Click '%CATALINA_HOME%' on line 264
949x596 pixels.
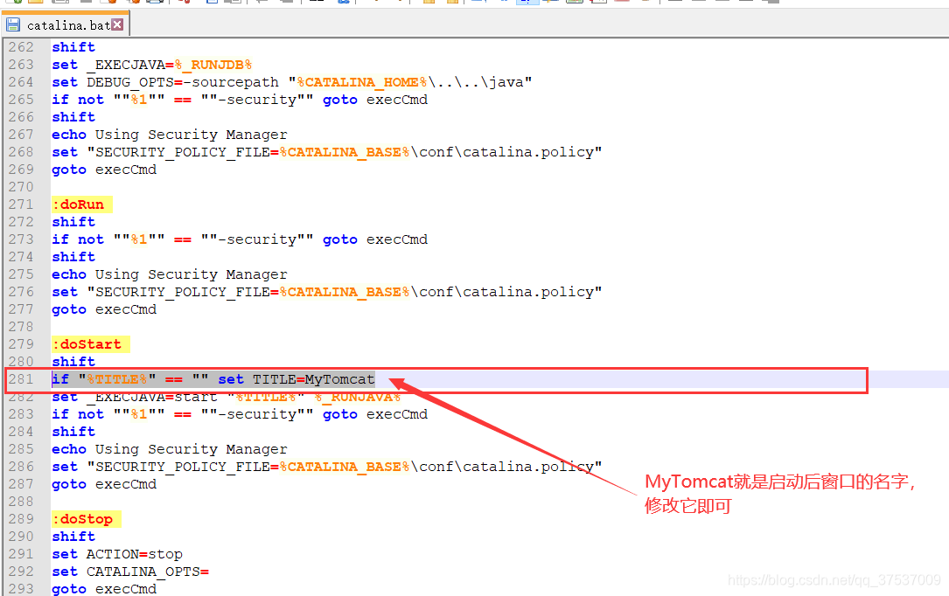pyautogui.click(x=362, y=82)
